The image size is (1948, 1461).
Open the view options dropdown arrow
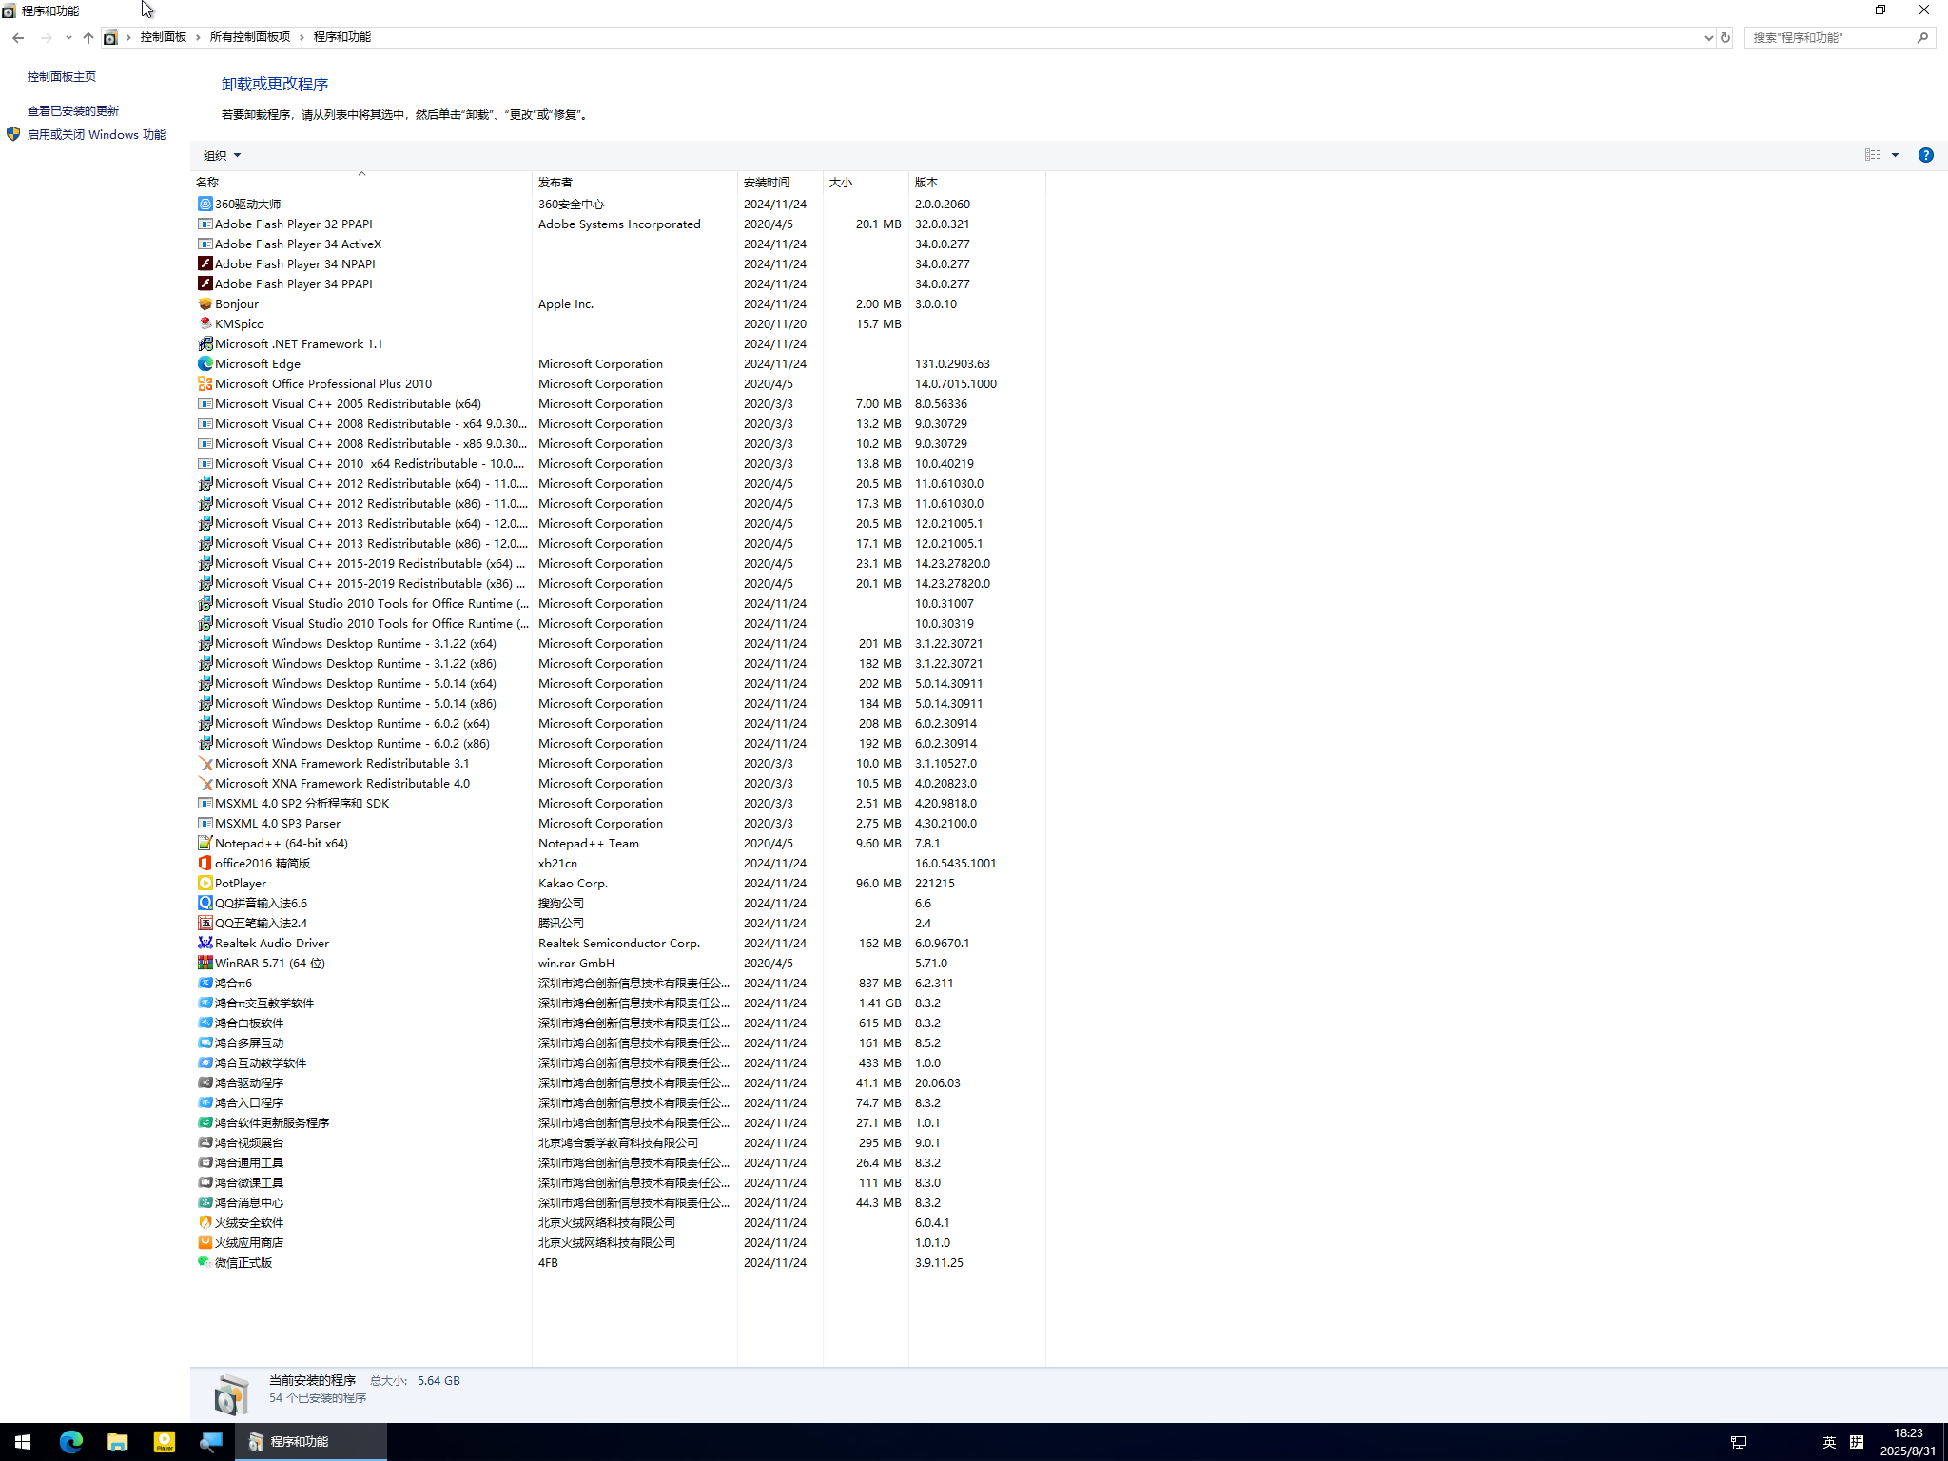coord(1894,155)
